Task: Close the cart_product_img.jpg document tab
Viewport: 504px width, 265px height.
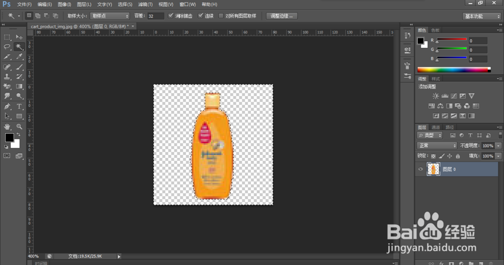Action: (x=133, y=26)
